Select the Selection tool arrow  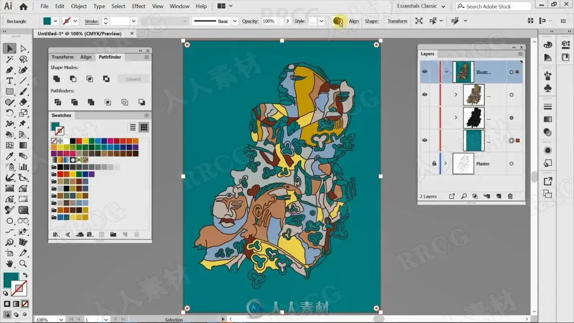[x=10, y=48]
